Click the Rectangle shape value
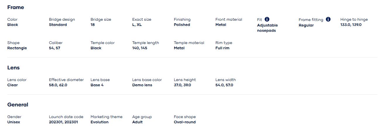Screen dimensions: 385x130 point(17,48)
